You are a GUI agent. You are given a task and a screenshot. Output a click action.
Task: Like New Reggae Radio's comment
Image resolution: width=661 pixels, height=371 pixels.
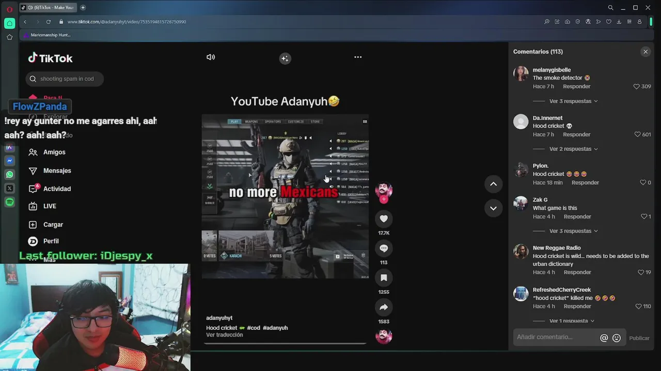[x=641, y=272]
